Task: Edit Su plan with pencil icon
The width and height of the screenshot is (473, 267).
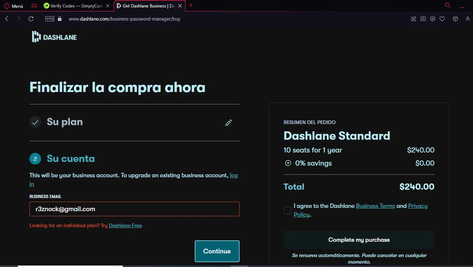Action: 229,122
